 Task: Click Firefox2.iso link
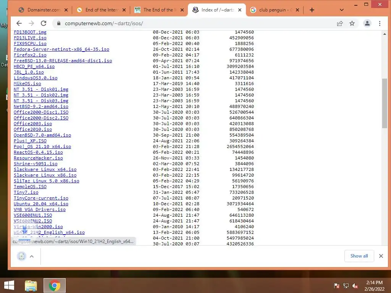pos(30,55)
